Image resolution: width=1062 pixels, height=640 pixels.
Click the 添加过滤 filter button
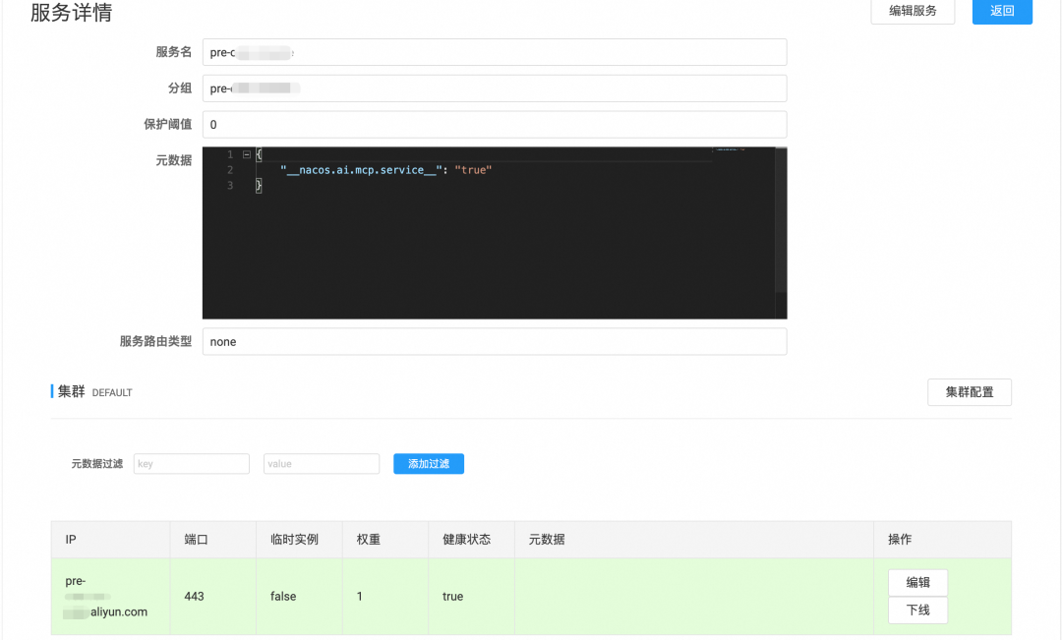(428, 463)
